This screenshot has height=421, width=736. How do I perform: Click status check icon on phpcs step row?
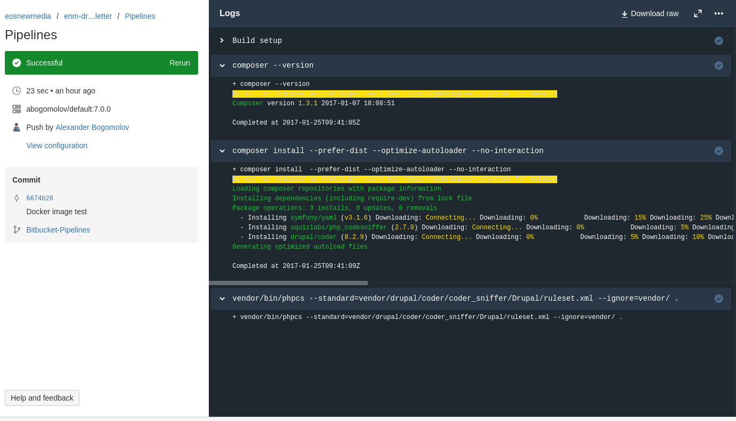tap(719, 299)
